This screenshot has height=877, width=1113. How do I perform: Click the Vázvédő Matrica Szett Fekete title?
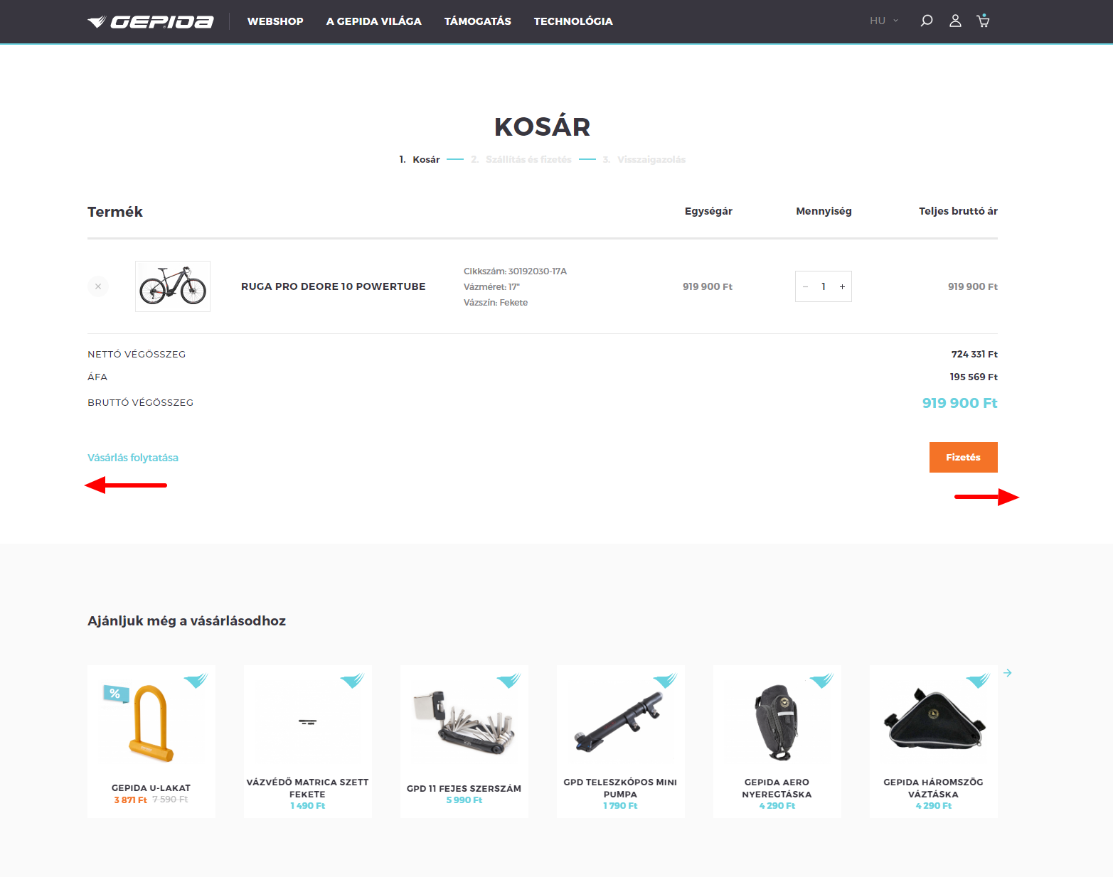tap(308, 788)
